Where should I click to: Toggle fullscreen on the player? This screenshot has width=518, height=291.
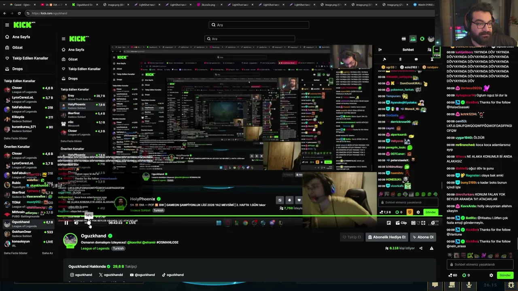(x=423, y=223)
